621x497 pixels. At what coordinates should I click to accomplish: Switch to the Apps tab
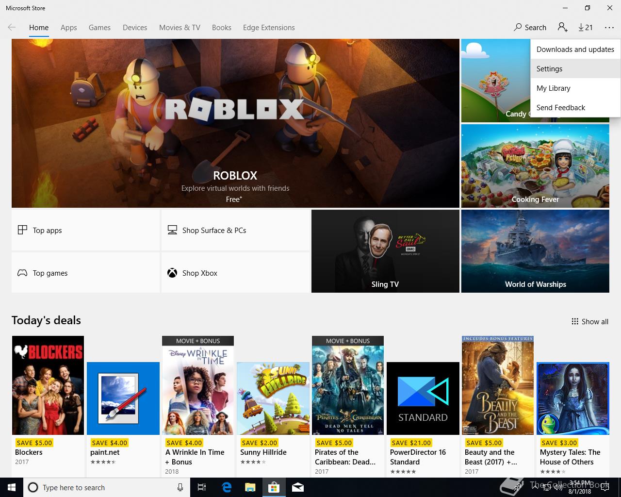pos(69,28)
